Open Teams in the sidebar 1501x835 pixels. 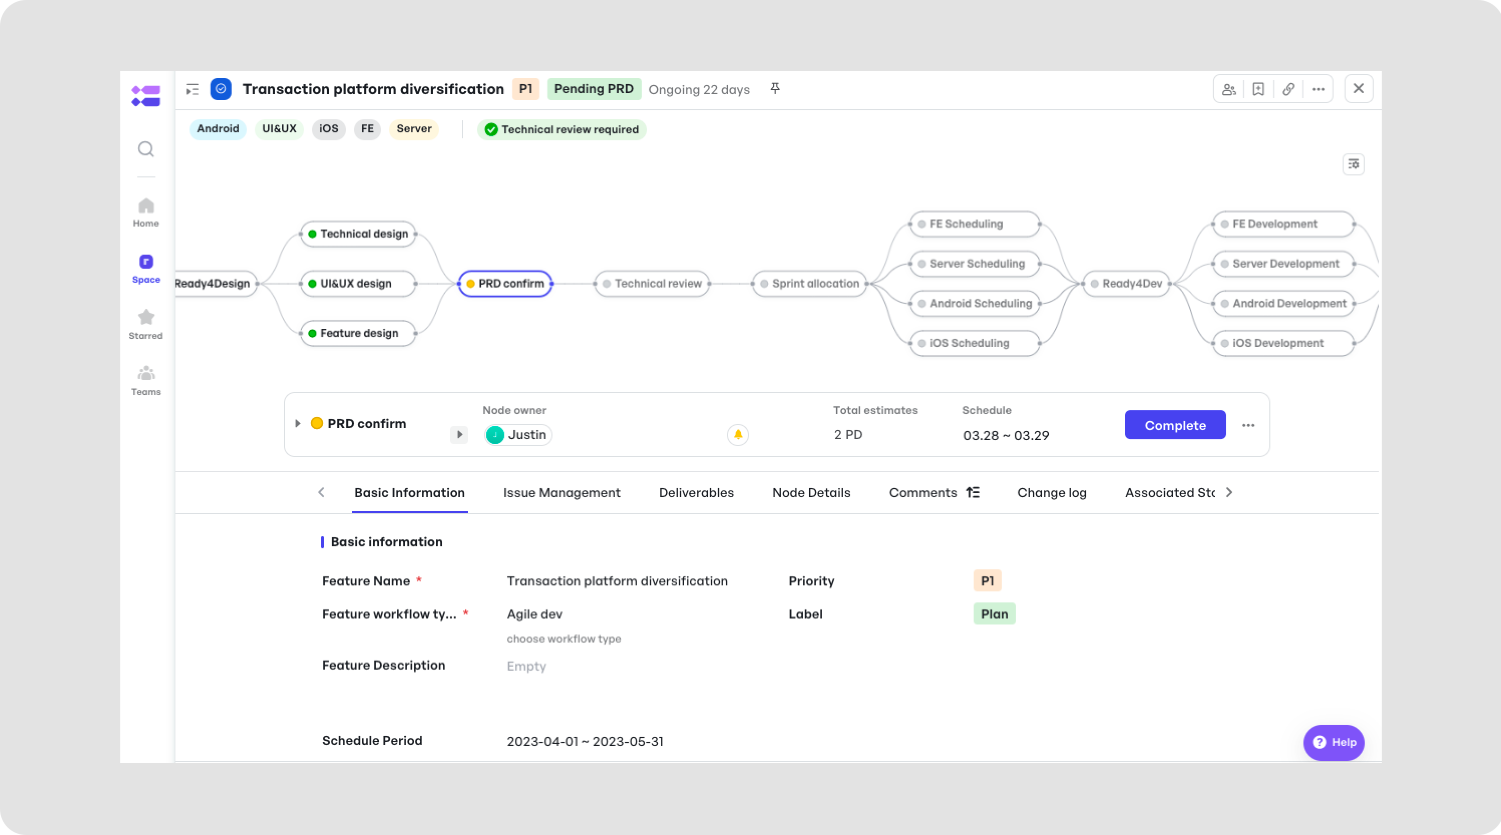tap(146, 381)
